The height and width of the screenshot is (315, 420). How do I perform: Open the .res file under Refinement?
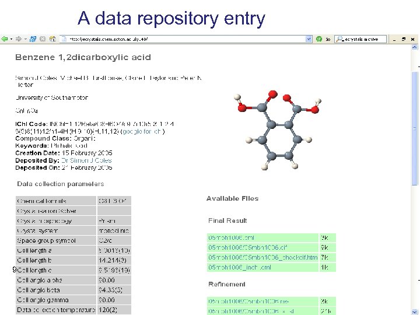[249, 301]
